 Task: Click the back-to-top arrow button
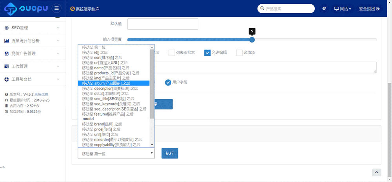coord(377,172)
